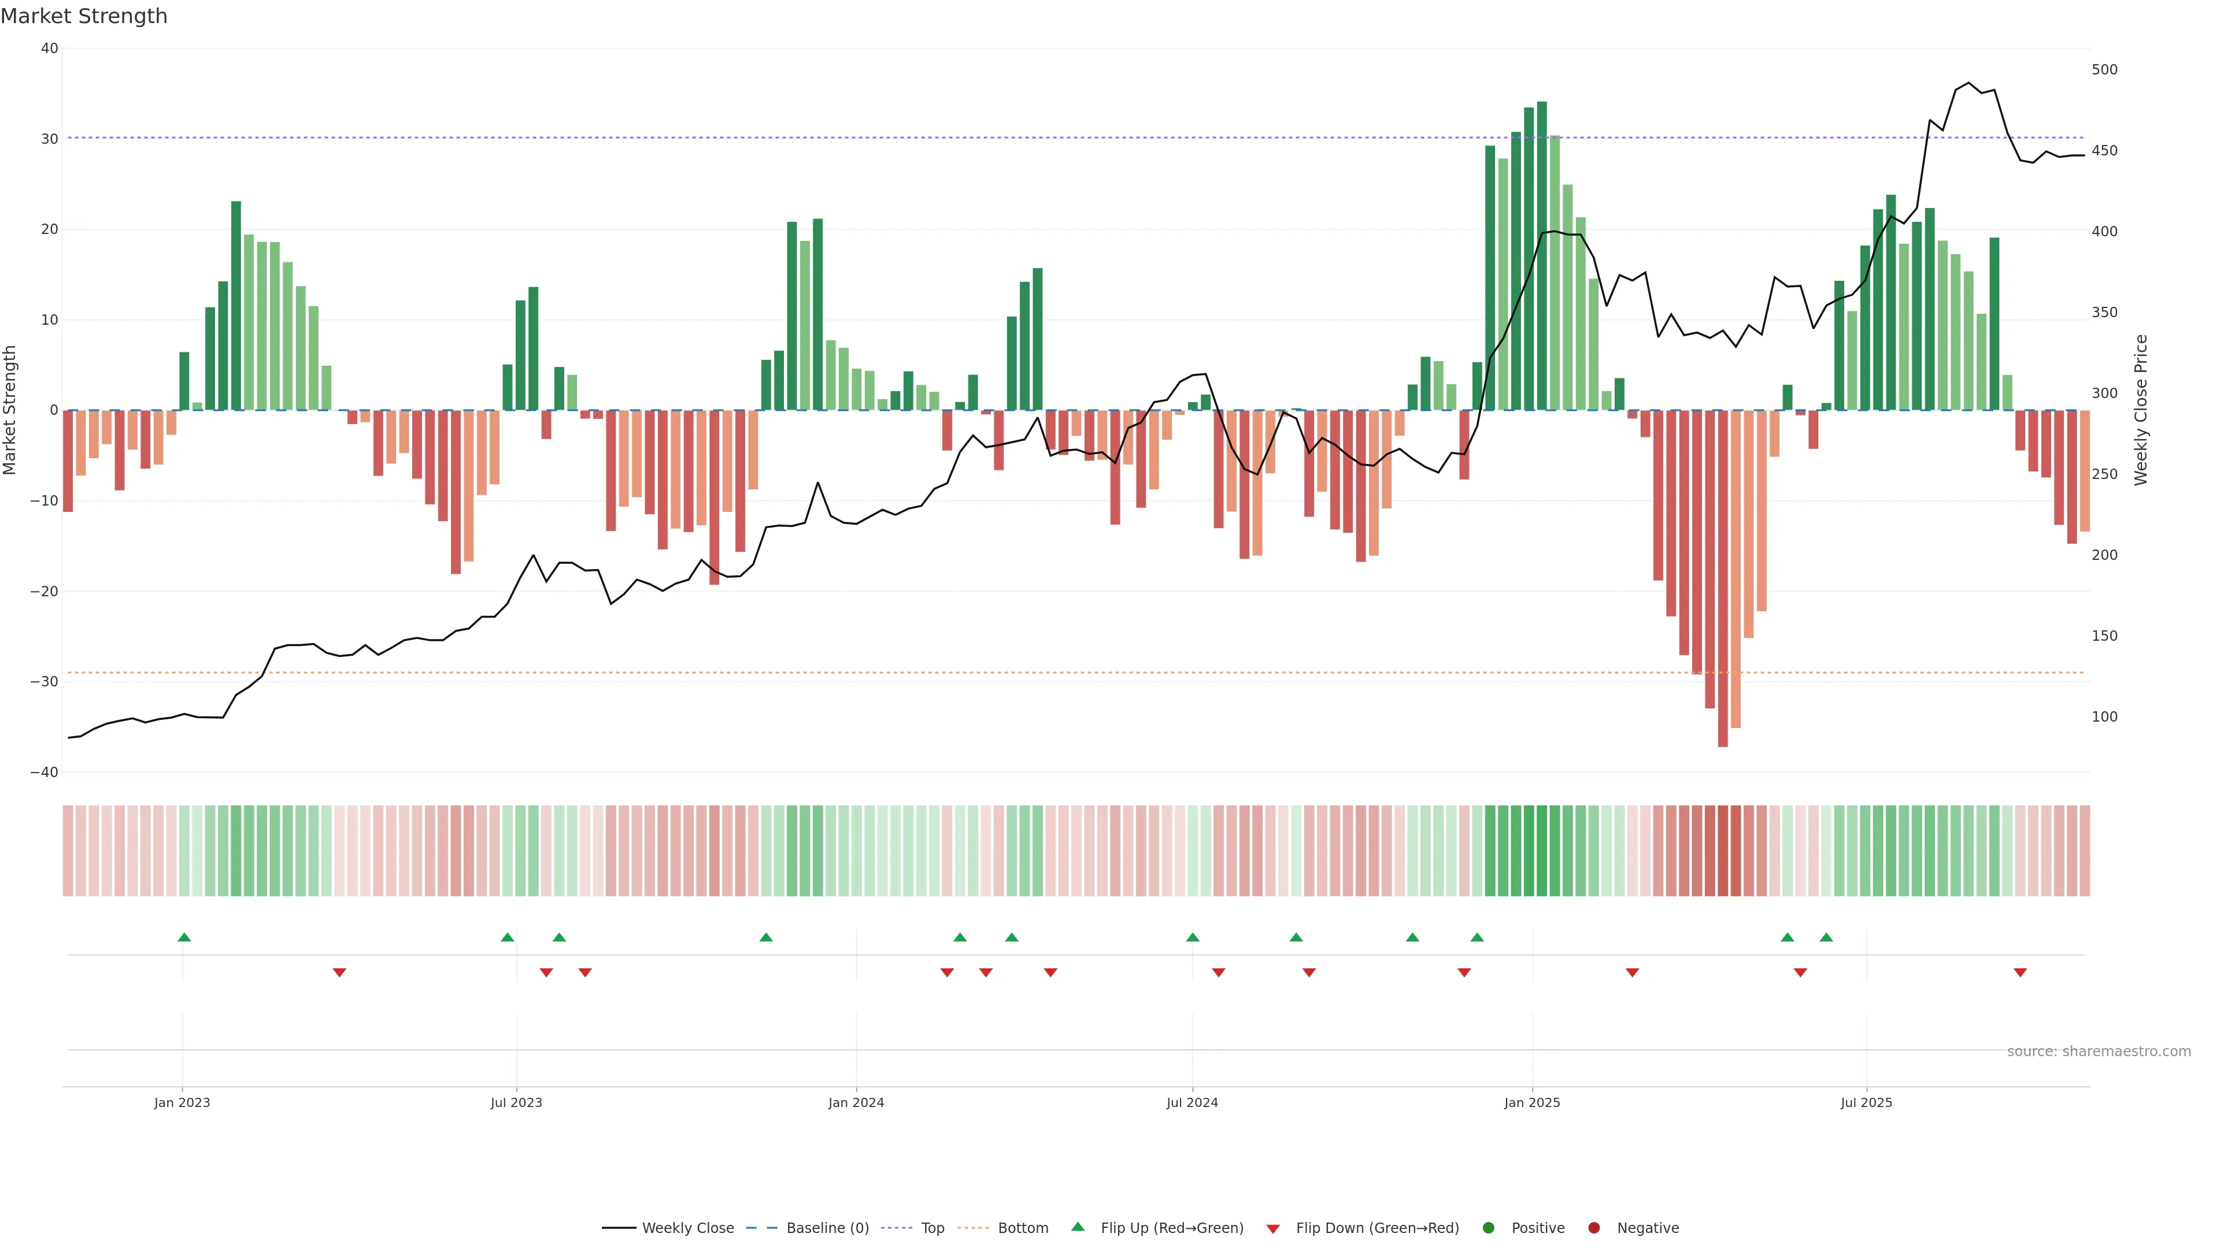This screenshot has height=1248, width=2220.
Task: Click the Jan 2023 x-axis label
Action: pos(182,1102)
